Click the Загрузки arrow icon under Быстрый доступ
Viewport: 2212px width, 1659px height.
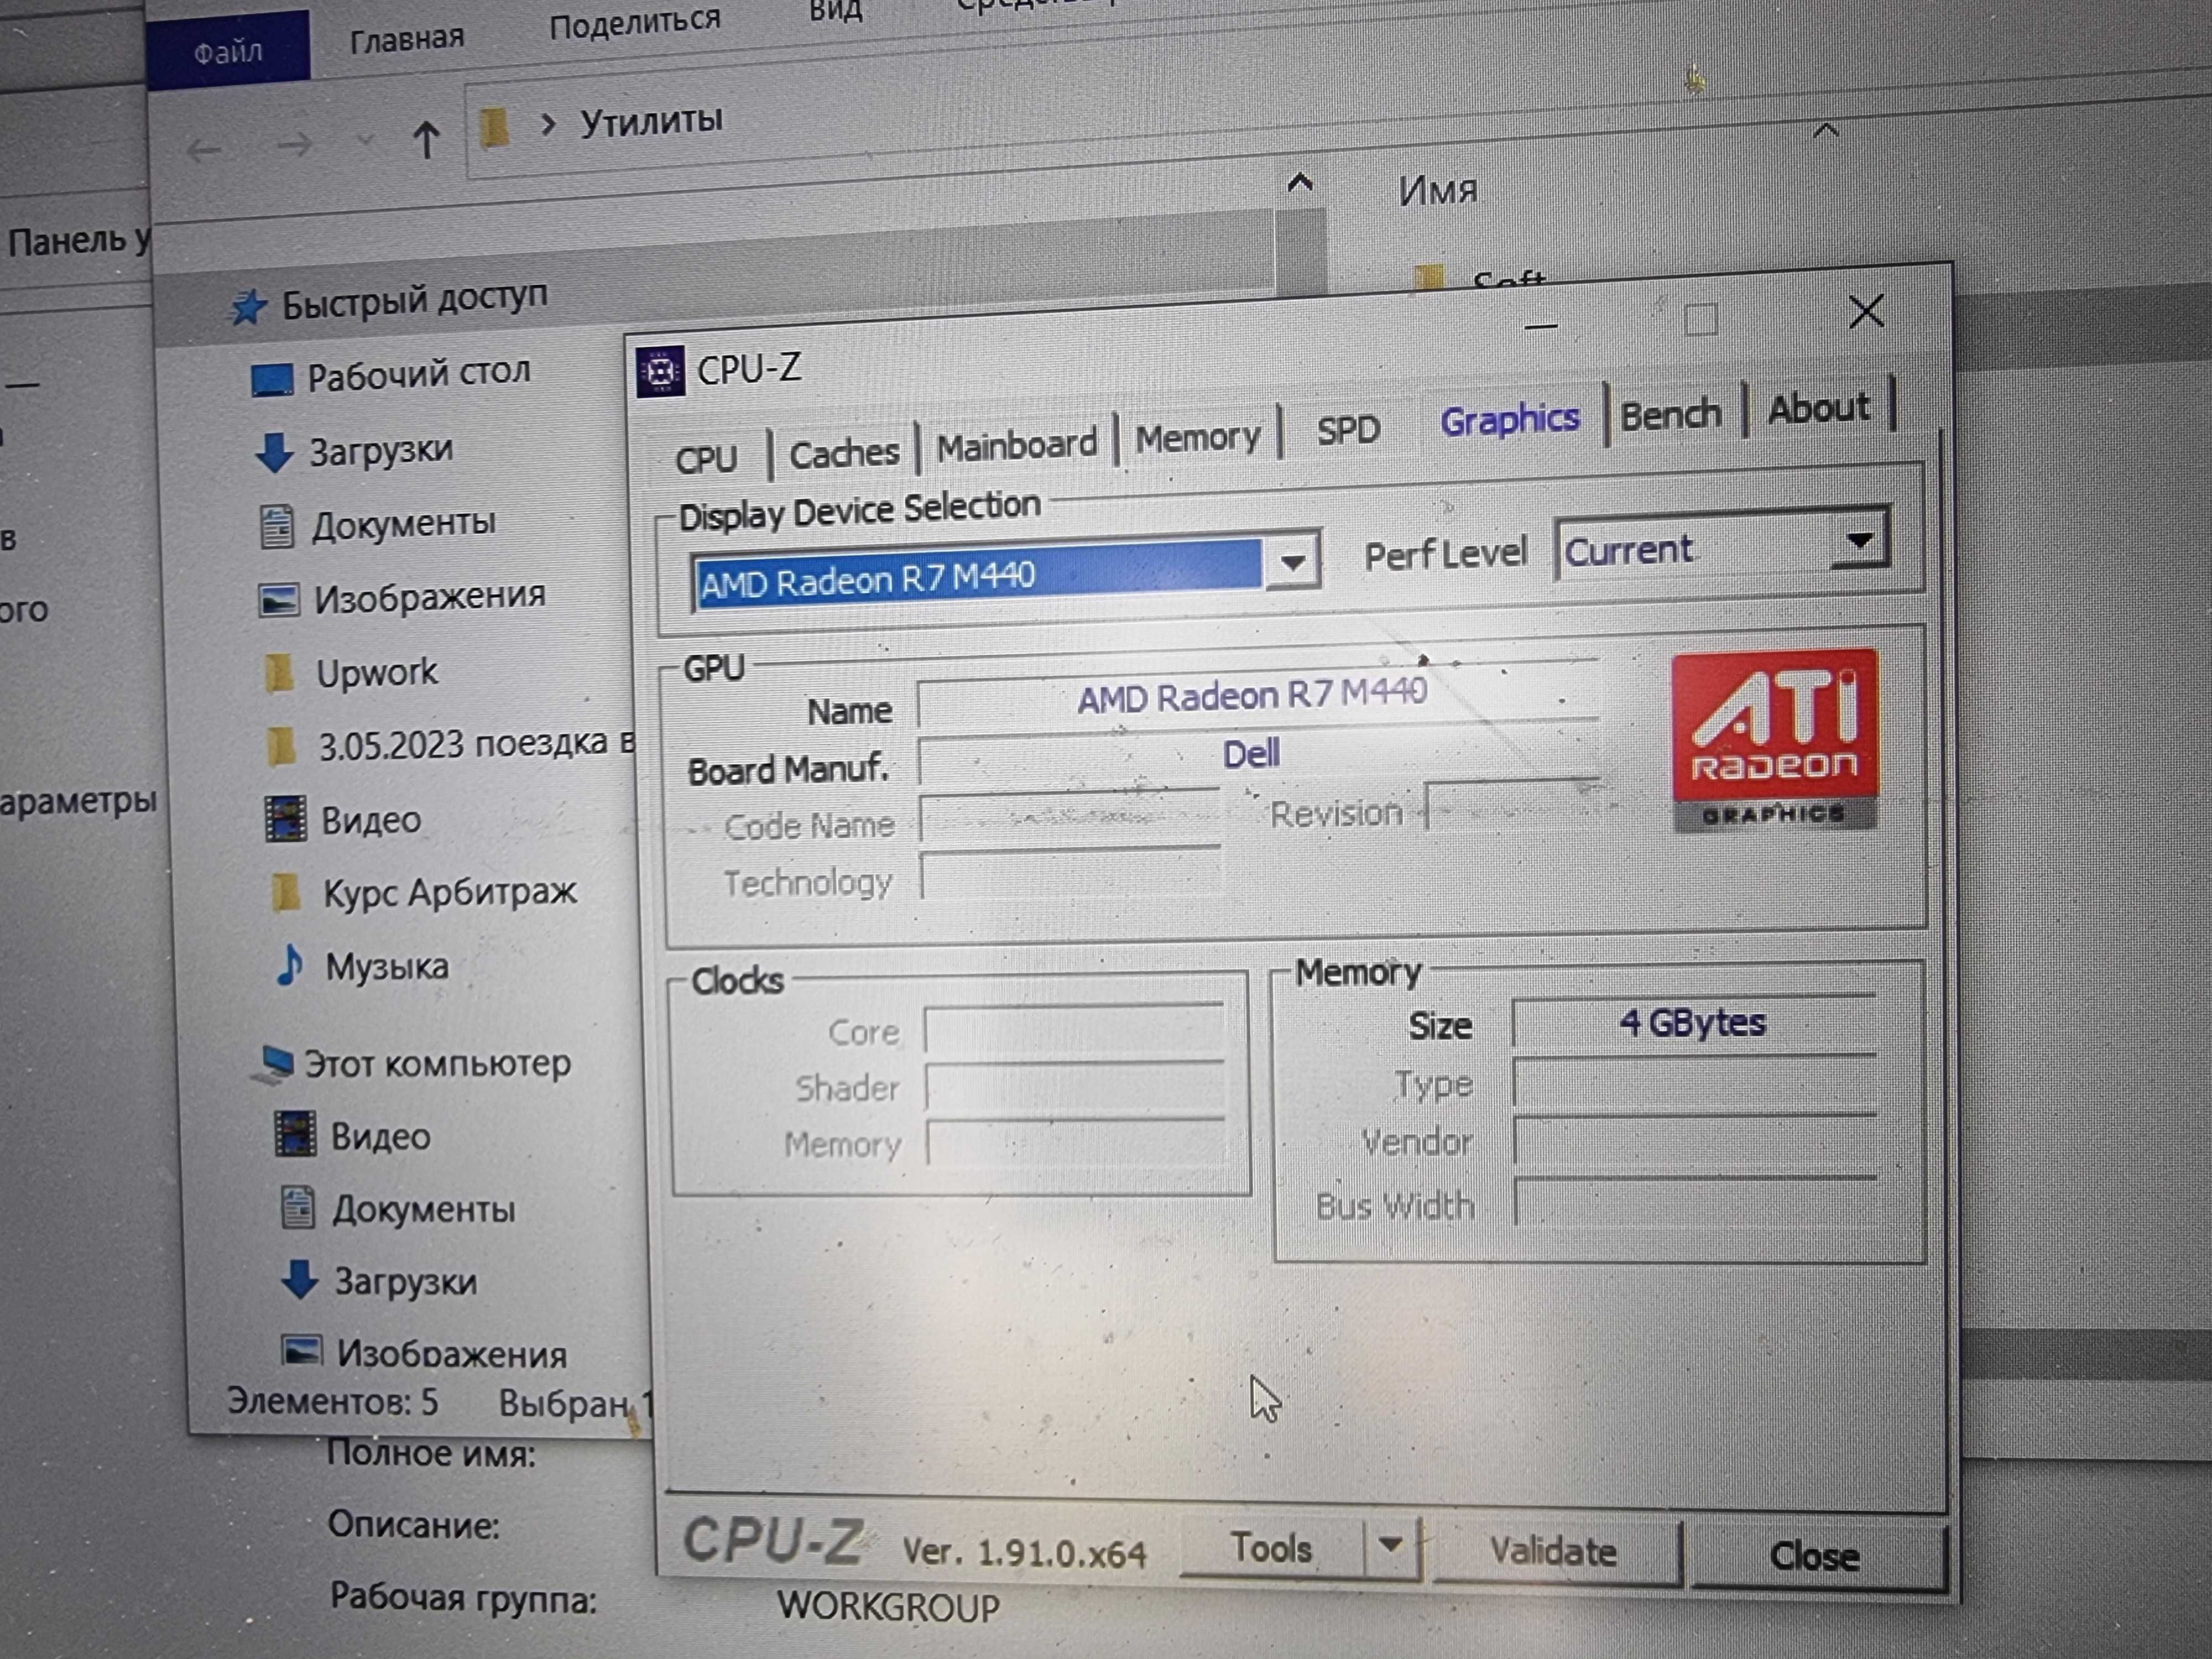(274, 453)
